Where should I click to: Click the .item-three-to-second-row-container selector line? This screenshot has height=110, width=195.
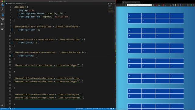point(50,52)
